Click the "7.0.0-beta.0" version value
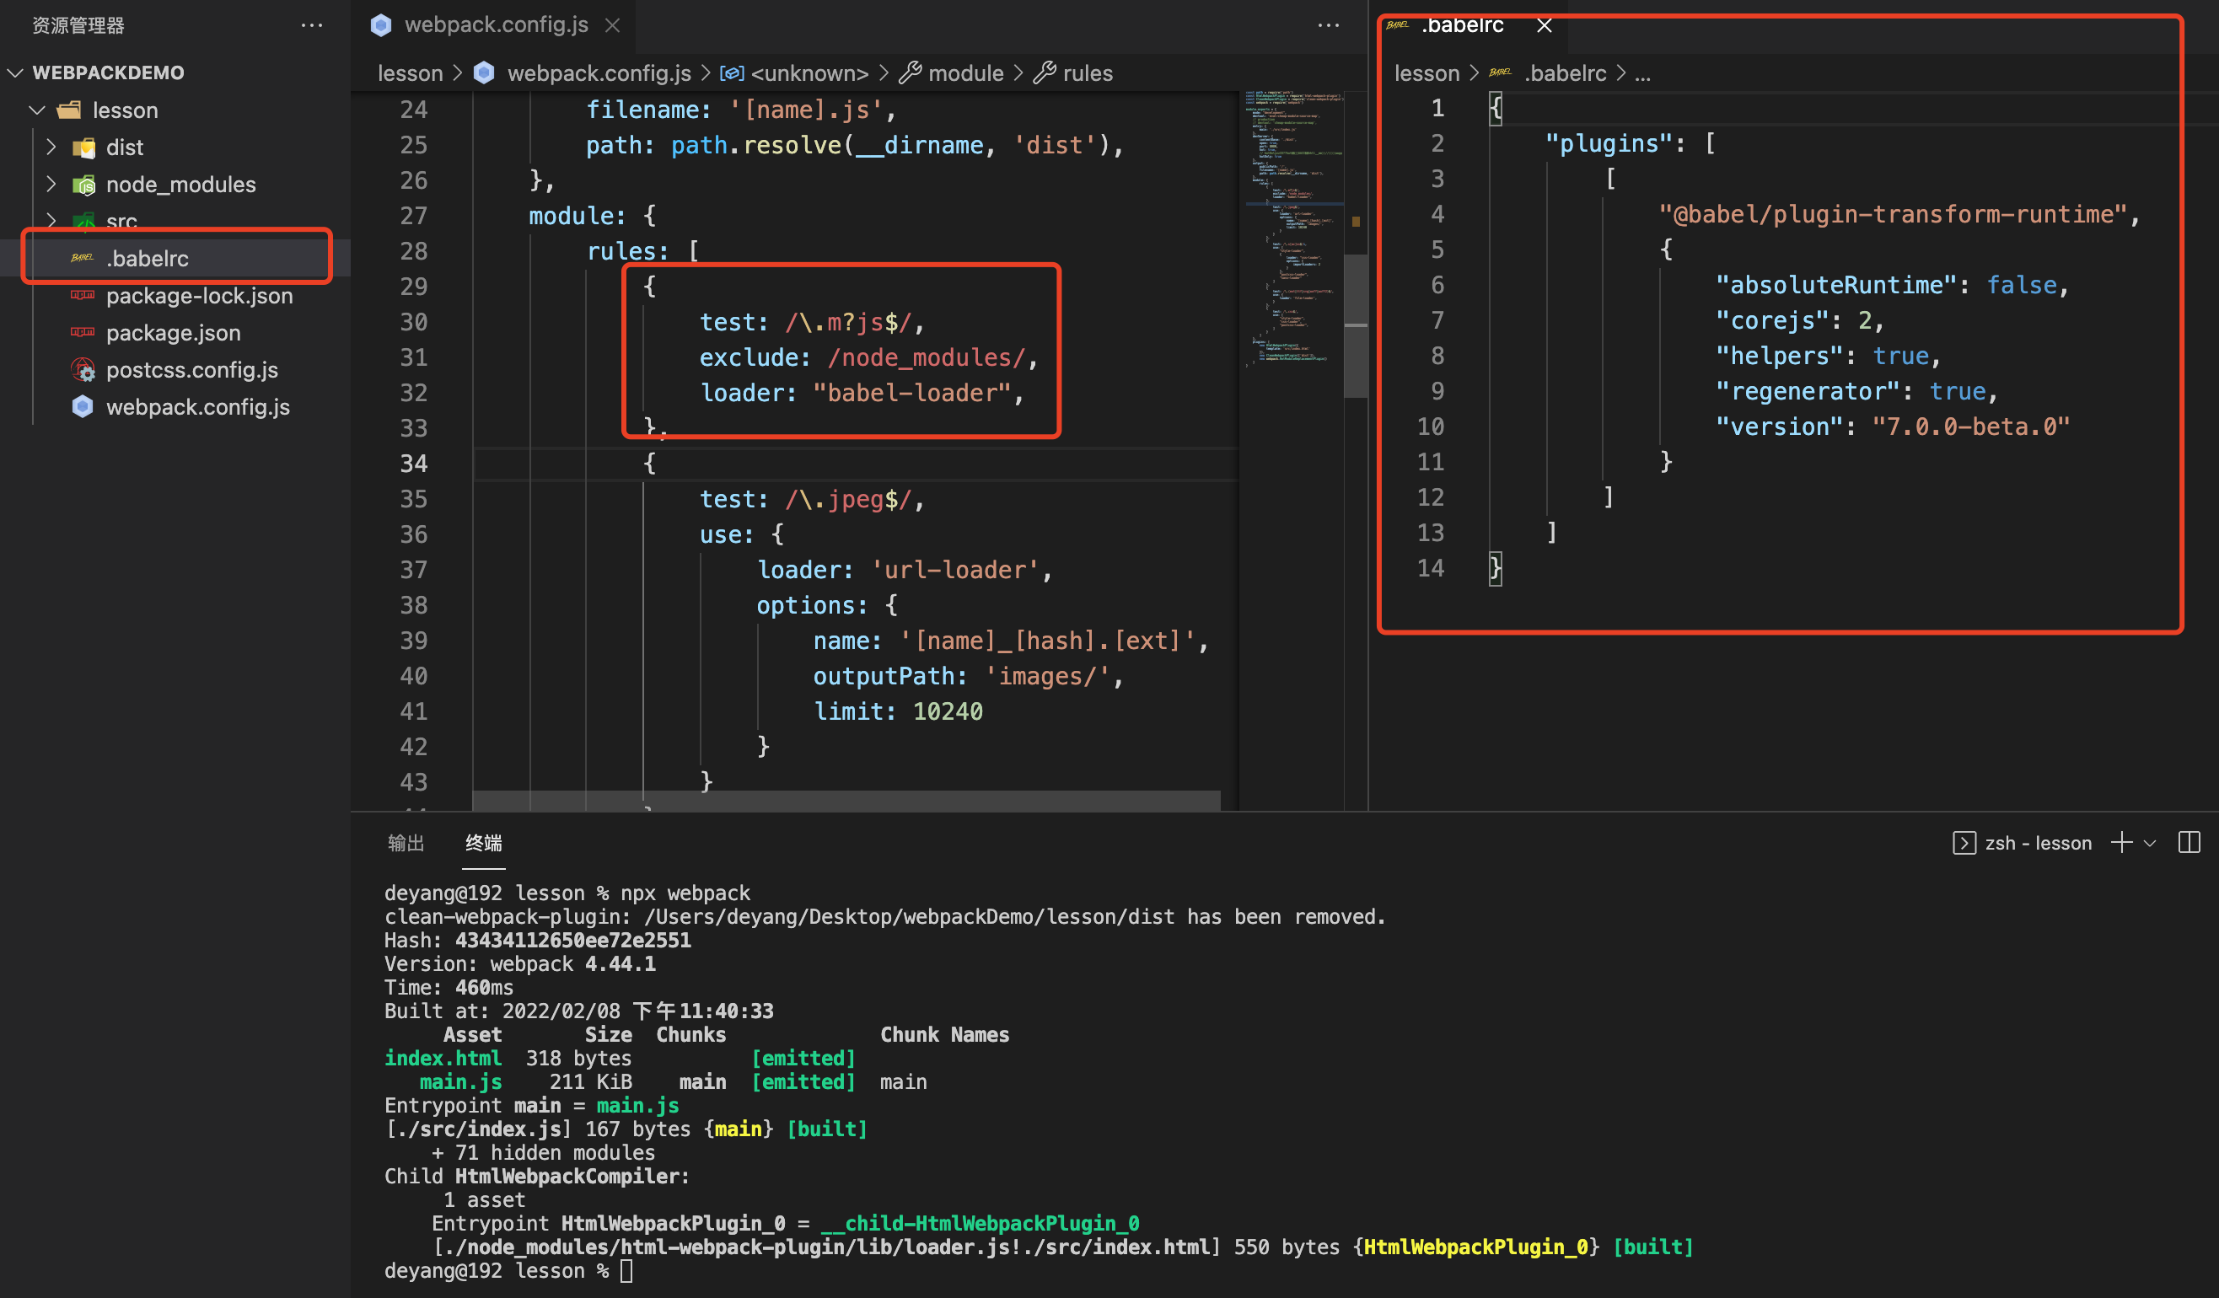Viewport: 2219px width, 1298px height. coord(1970,426)
